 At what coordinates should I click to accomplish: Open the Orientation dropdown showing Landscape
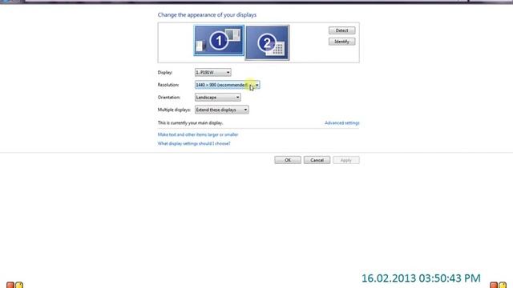pyautogui.click(x=218, y=98)
